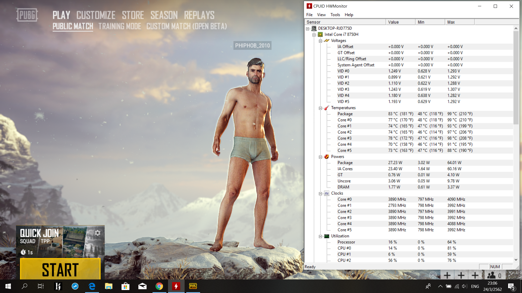Click the yellow START button
The image size is (522, 293).
60,269
